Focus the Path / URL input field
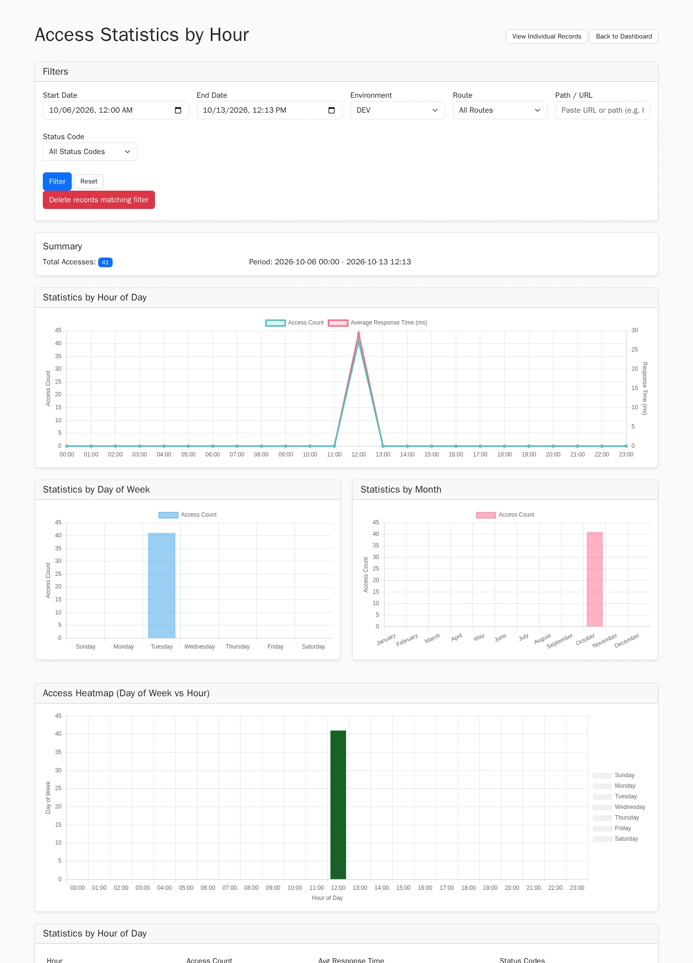The width and height of the screenshot is (693, 963). 603,110
